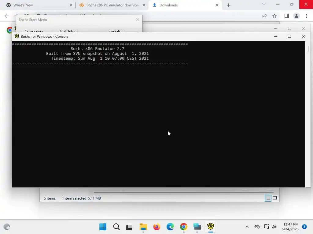
Task: Toggle Chrome side panel
Action: coord(287,16)
